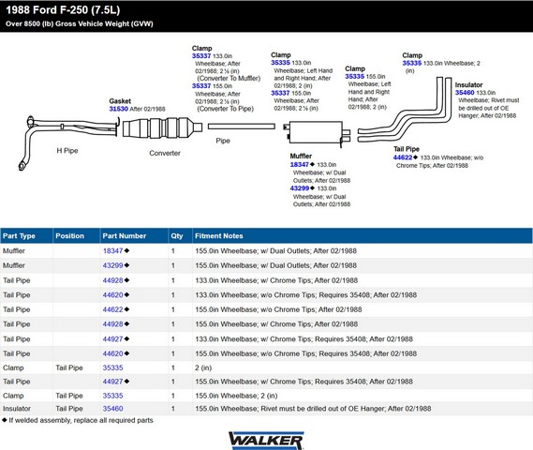
Task: Click the 'Tail Pipe' heading in diagram
Action: 407,149
